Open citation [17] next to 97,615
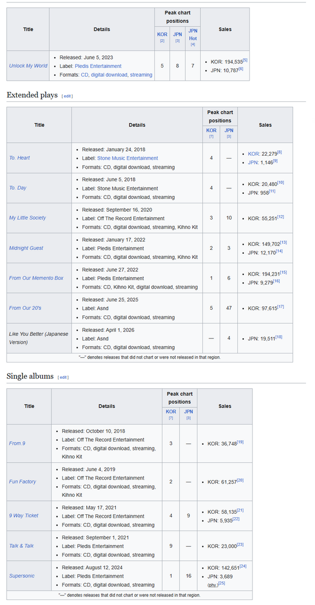This screenshot has height=605, width=315. point(281,307)
